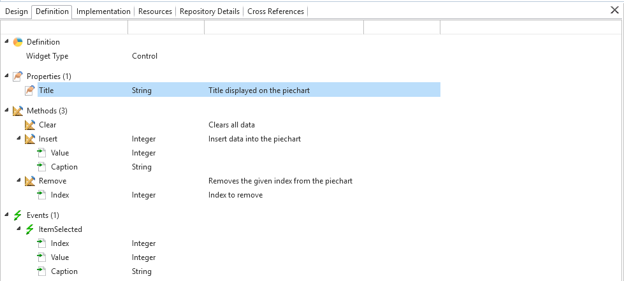Collapse the Methods (3) section
The height and width of the screenshot is (281, 624).
pyautogui.click(x=7, y=111)
